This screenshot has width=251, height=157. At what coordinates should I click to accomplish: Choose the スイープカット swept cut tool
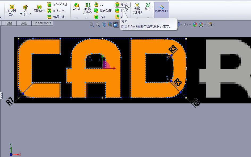coord(57,5)
